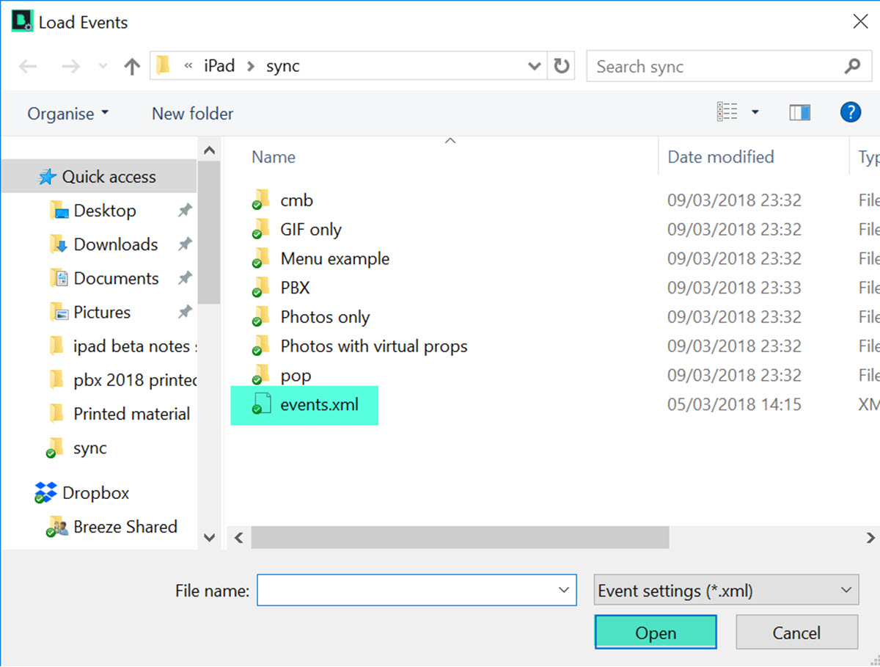The height and width of the screenshot is (667, 880).
Task: Click the Back navigation arrow
Action: pyautogui.click(x=28, y=67)
